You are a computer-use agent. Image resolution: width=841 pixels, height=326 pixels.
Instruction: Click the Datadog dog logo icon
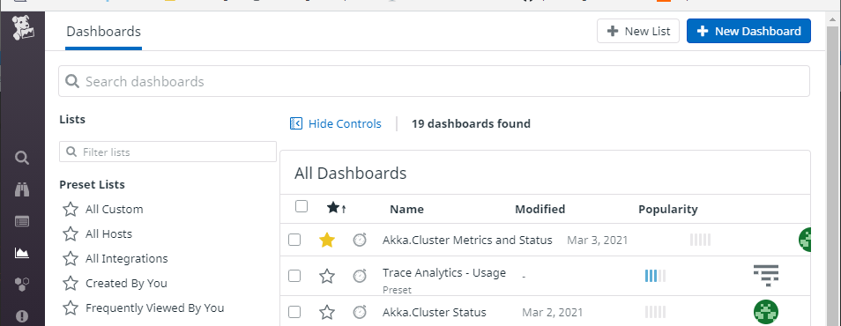pos(23,28)
